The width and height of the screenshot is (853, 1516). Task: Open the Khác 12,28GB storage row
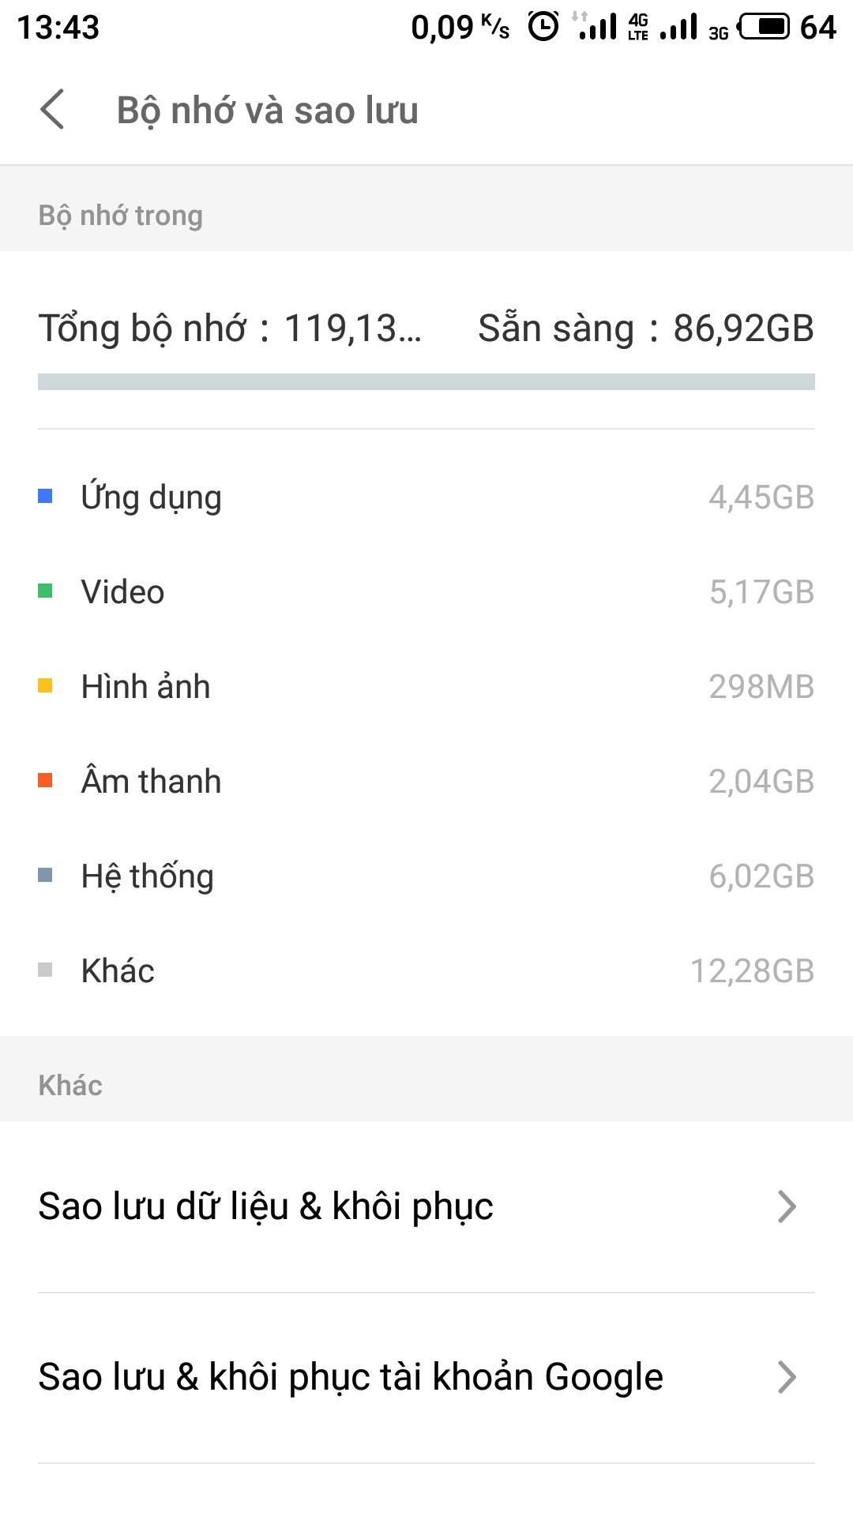(x=426, y=971)
